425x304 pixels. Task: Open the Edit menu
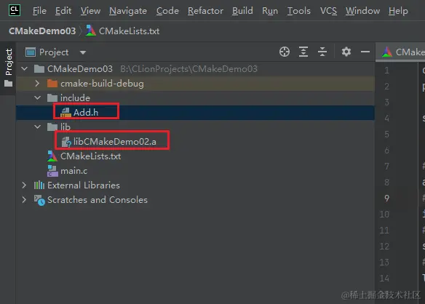[x=63, y=11]
